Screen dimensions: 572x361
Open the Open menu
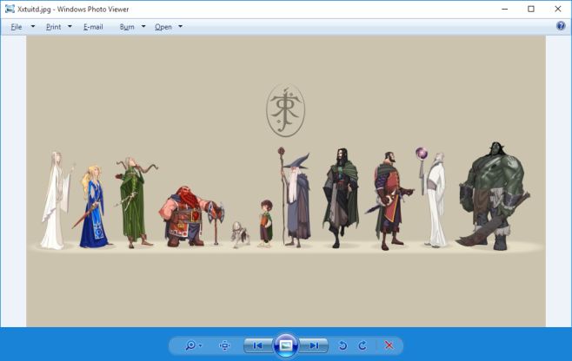point(163,27)
